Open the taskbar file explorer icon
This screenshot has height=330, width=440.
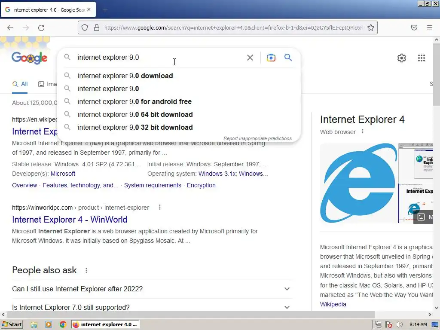pos(34,325)
